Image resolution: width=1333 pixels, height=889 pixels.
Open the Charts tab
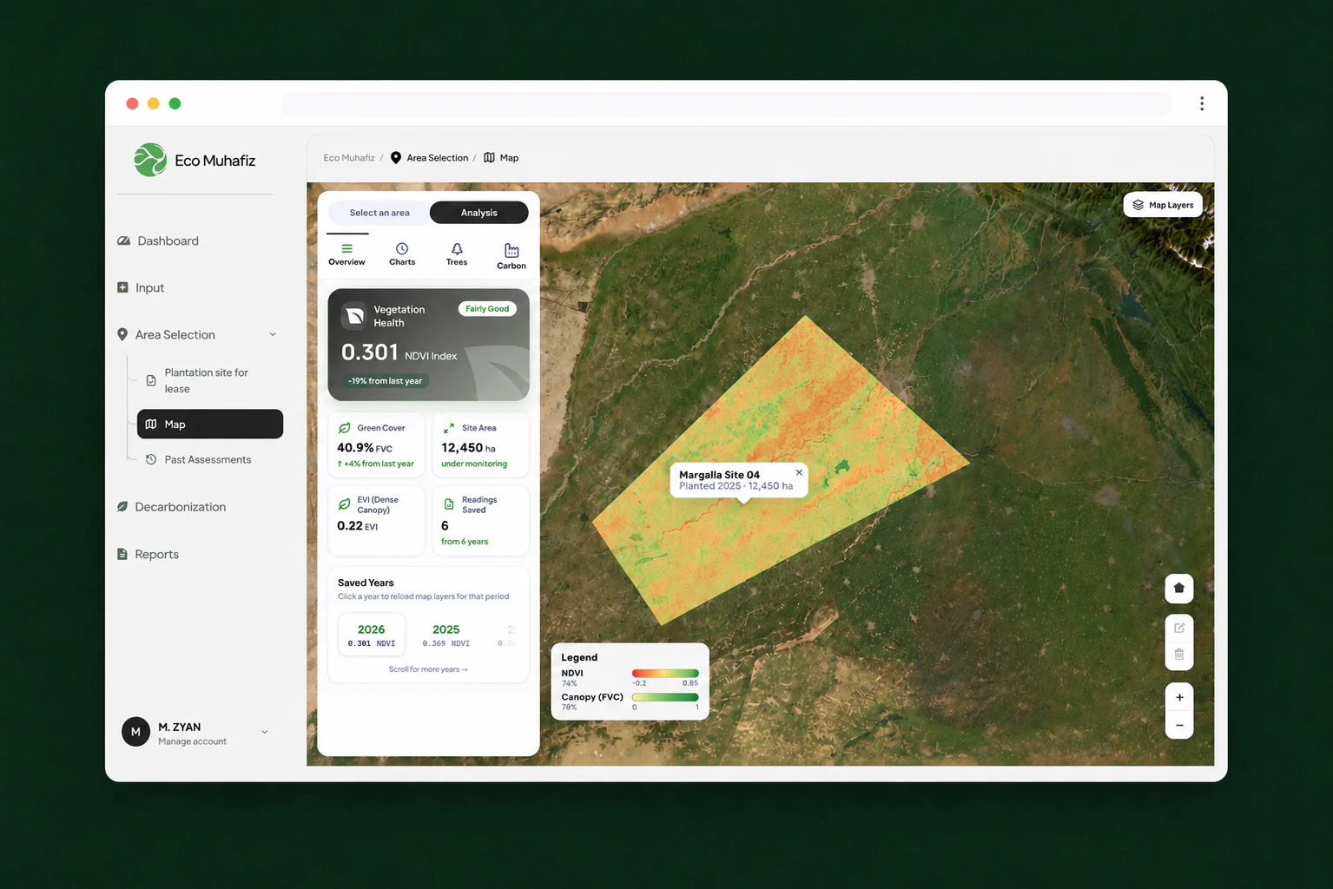(402, 254)
